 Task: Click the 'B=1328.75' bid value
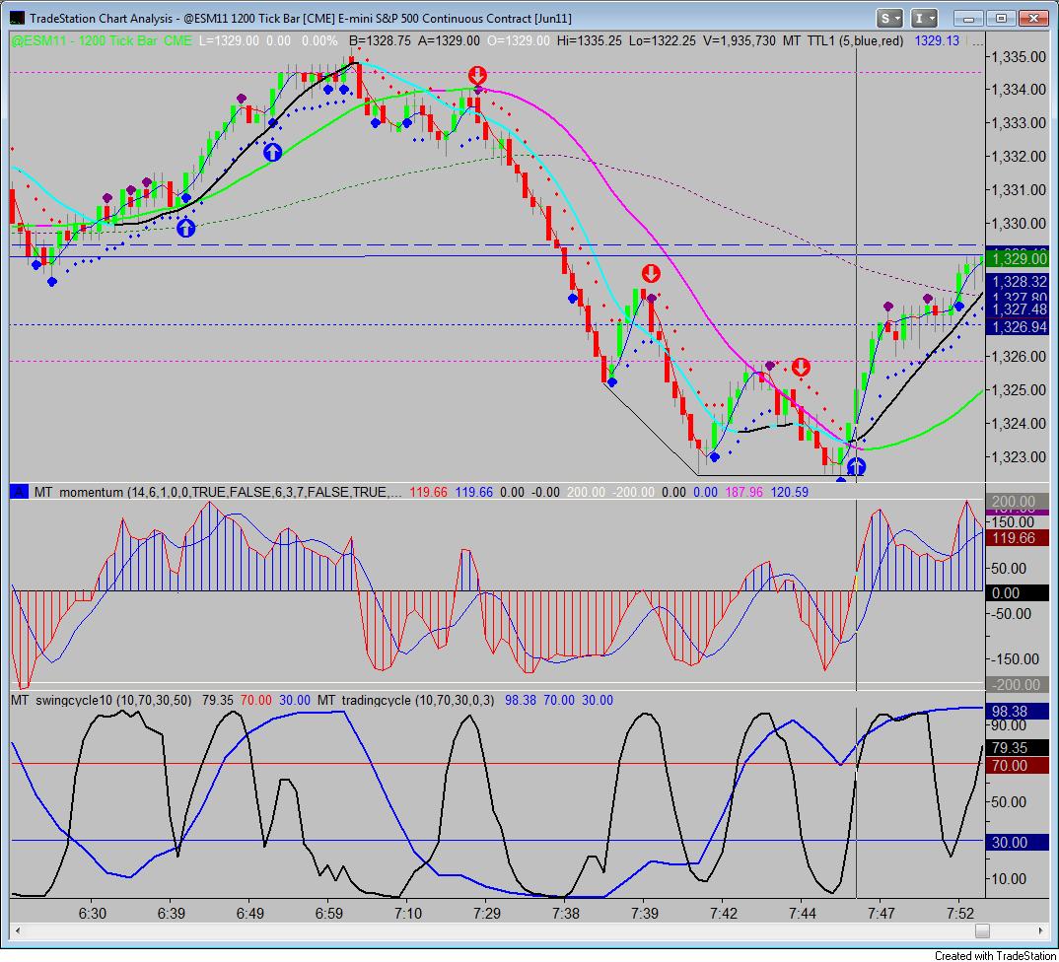(x=379, y=41)
